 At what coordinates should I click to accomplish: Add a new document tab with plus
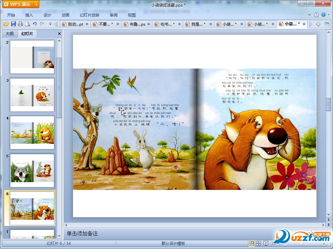tap(318, 24)
